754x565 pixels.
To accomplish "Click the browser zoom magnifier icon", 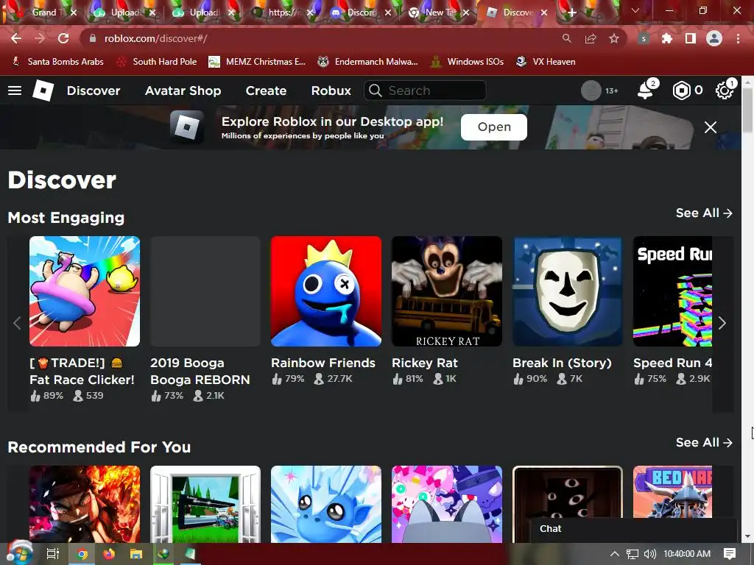I will pos(567,38).
